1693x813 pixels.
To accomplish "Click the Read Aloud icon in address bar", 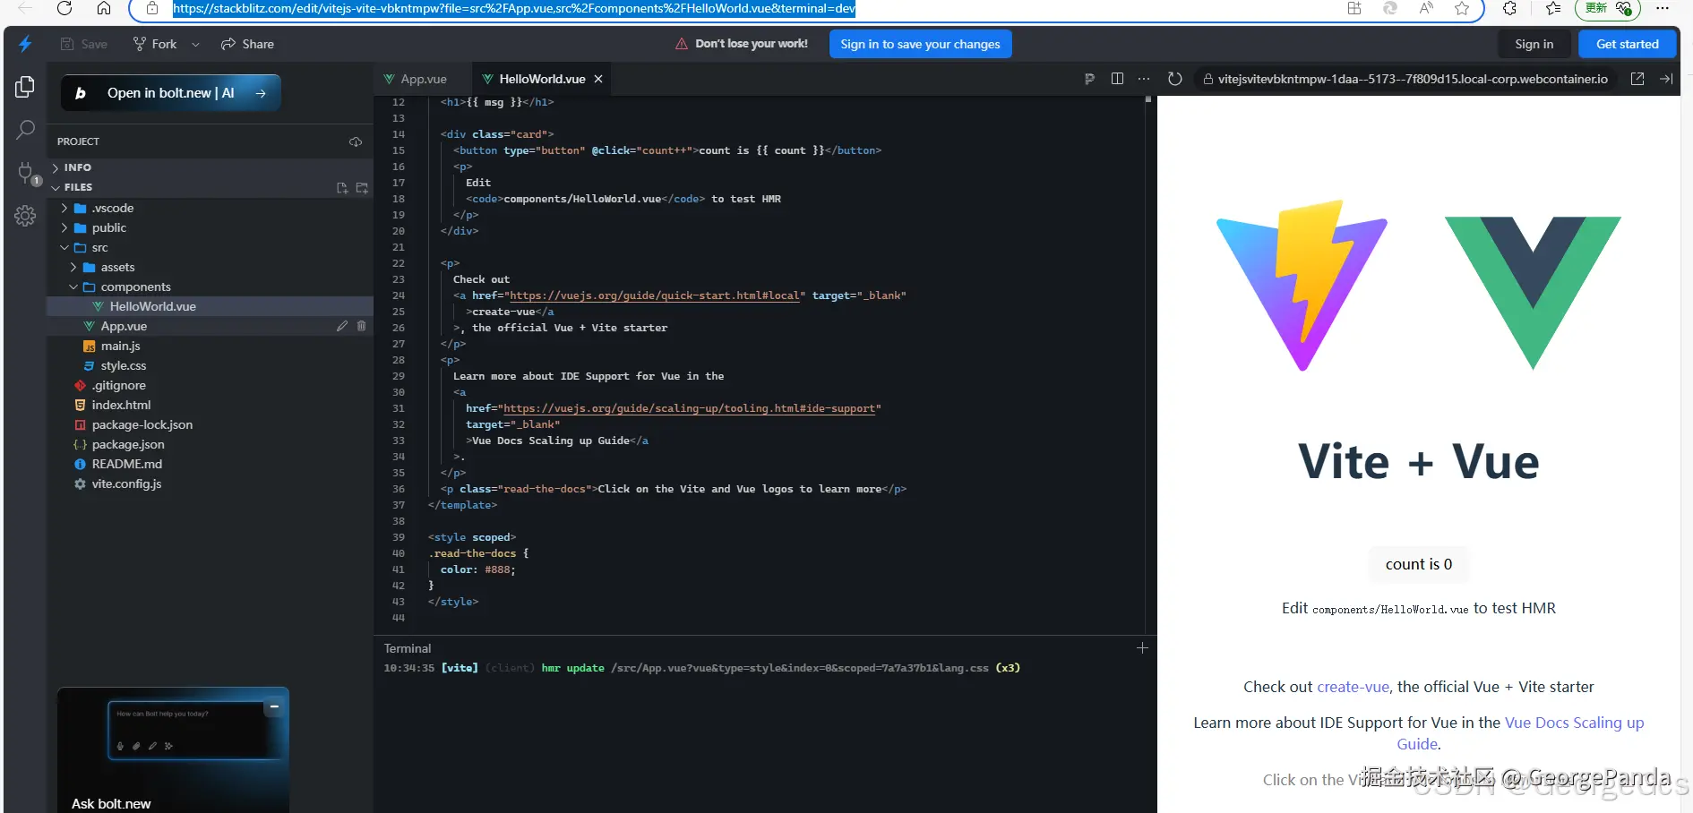I will pos(1426,8).
